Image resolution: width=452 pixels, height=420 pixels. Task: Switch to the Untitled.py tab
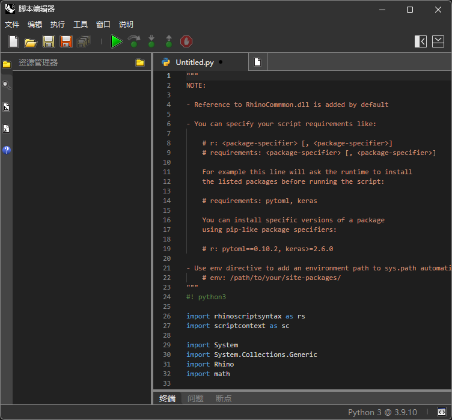click(x=201, y=62)
